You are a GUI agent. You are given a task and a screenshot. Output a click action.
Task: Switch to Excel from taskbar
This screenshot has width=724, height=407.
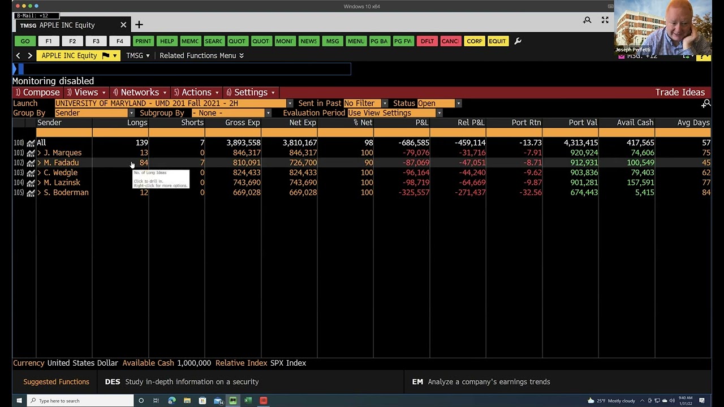click(248, 401)
